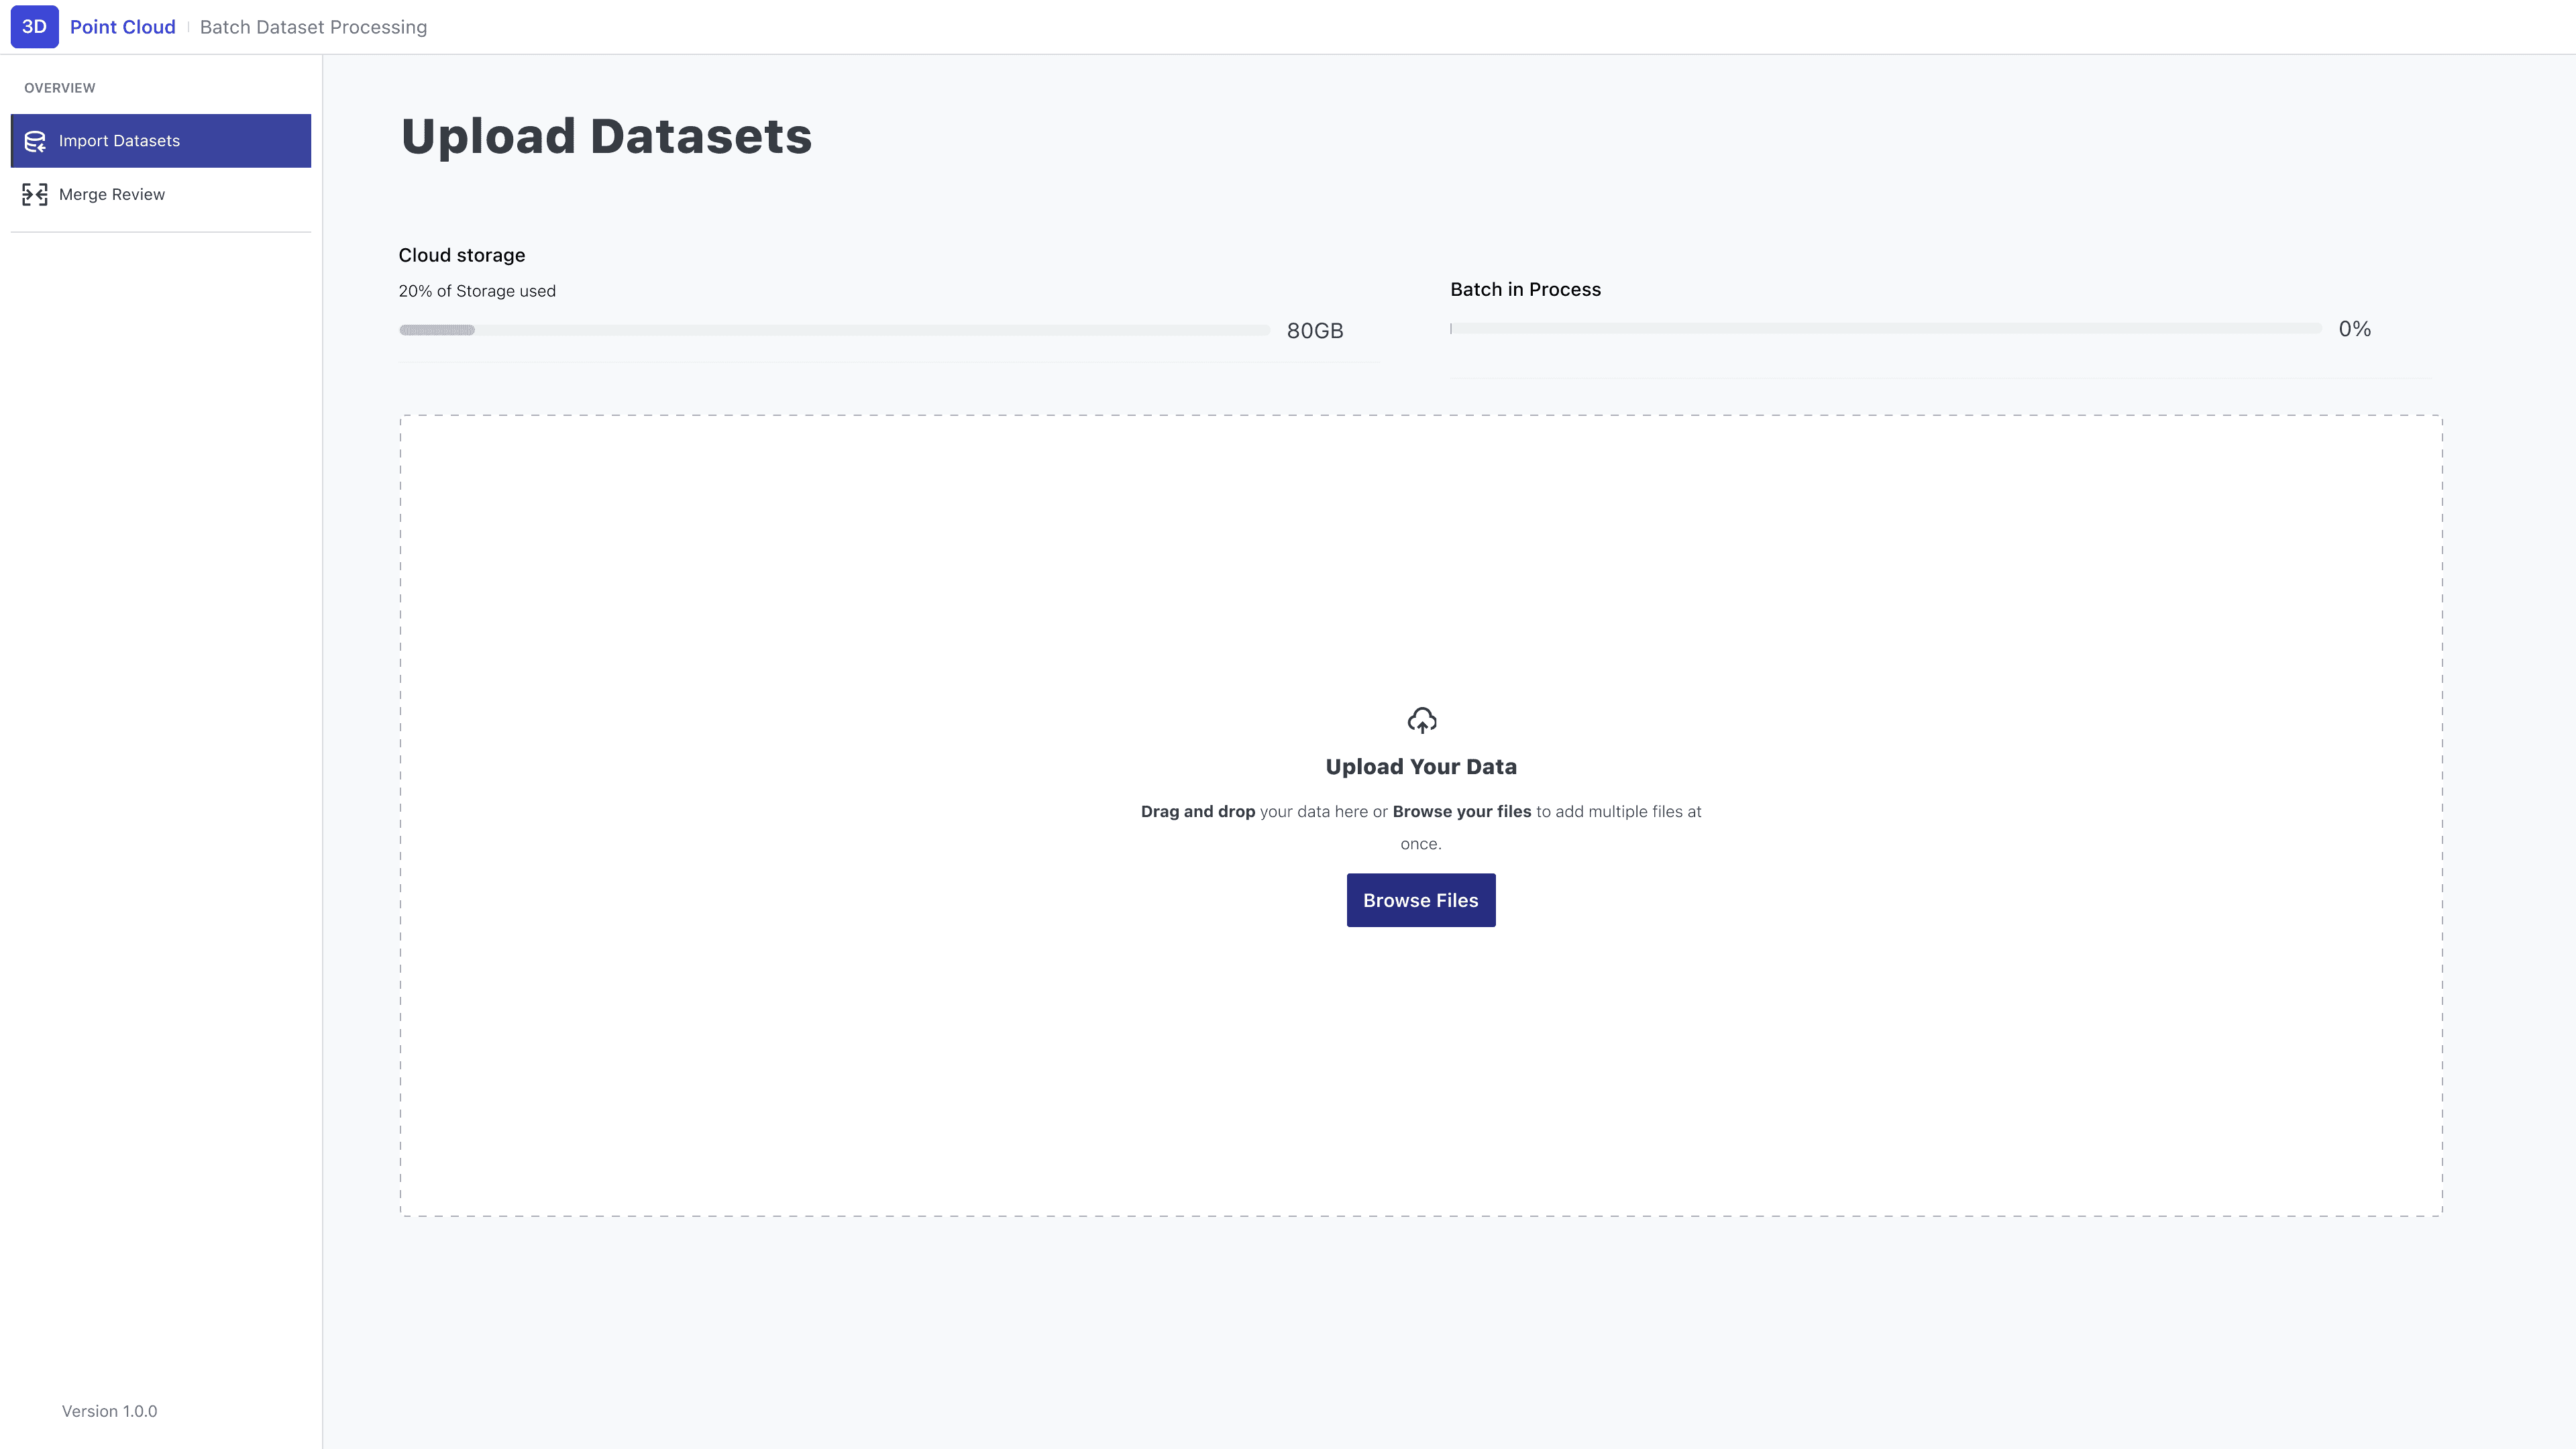Viewport: 2576px width, 1449px height.
Task: Click the 0% batch progress label
Action: click(x=2354, y=329)
